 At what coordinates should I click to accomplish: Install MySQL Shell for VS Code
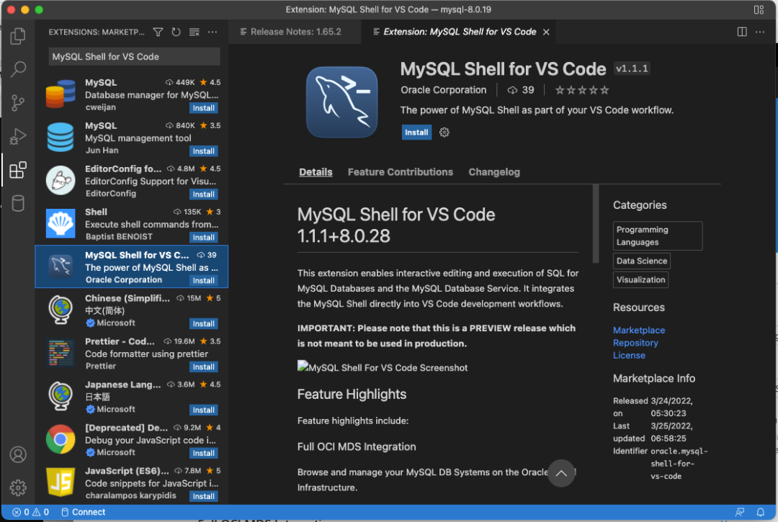[x=416, y=132]
